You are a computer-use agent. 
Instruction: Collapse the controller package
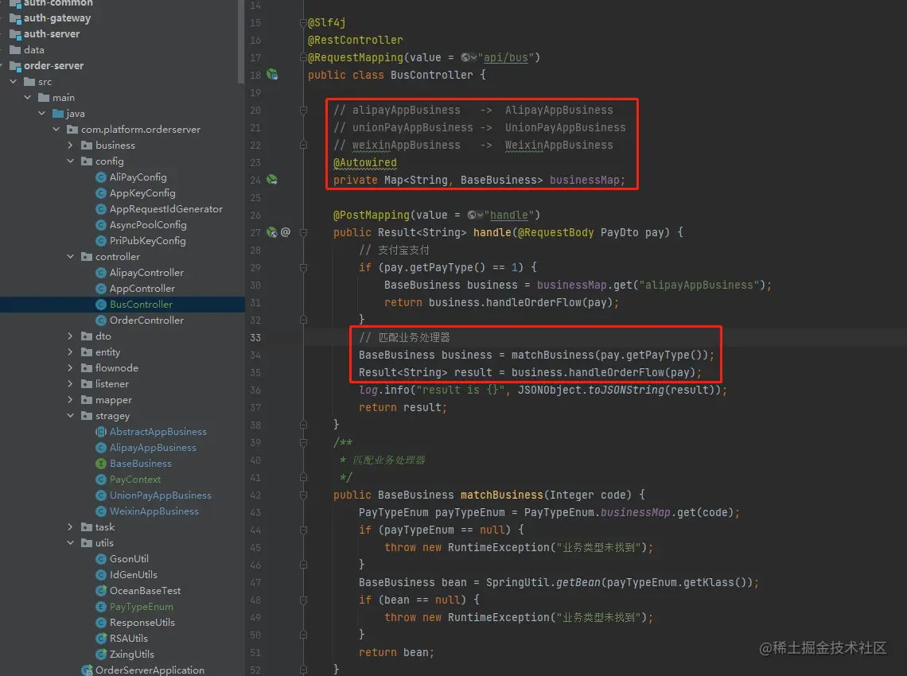pos(71,257)
